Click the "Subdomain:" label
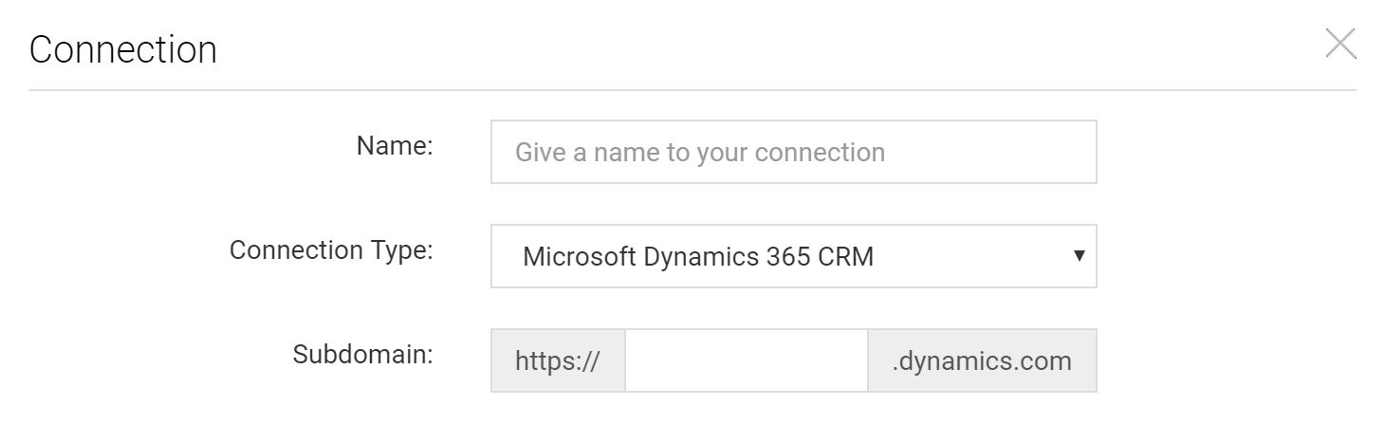 coord(363,355)
